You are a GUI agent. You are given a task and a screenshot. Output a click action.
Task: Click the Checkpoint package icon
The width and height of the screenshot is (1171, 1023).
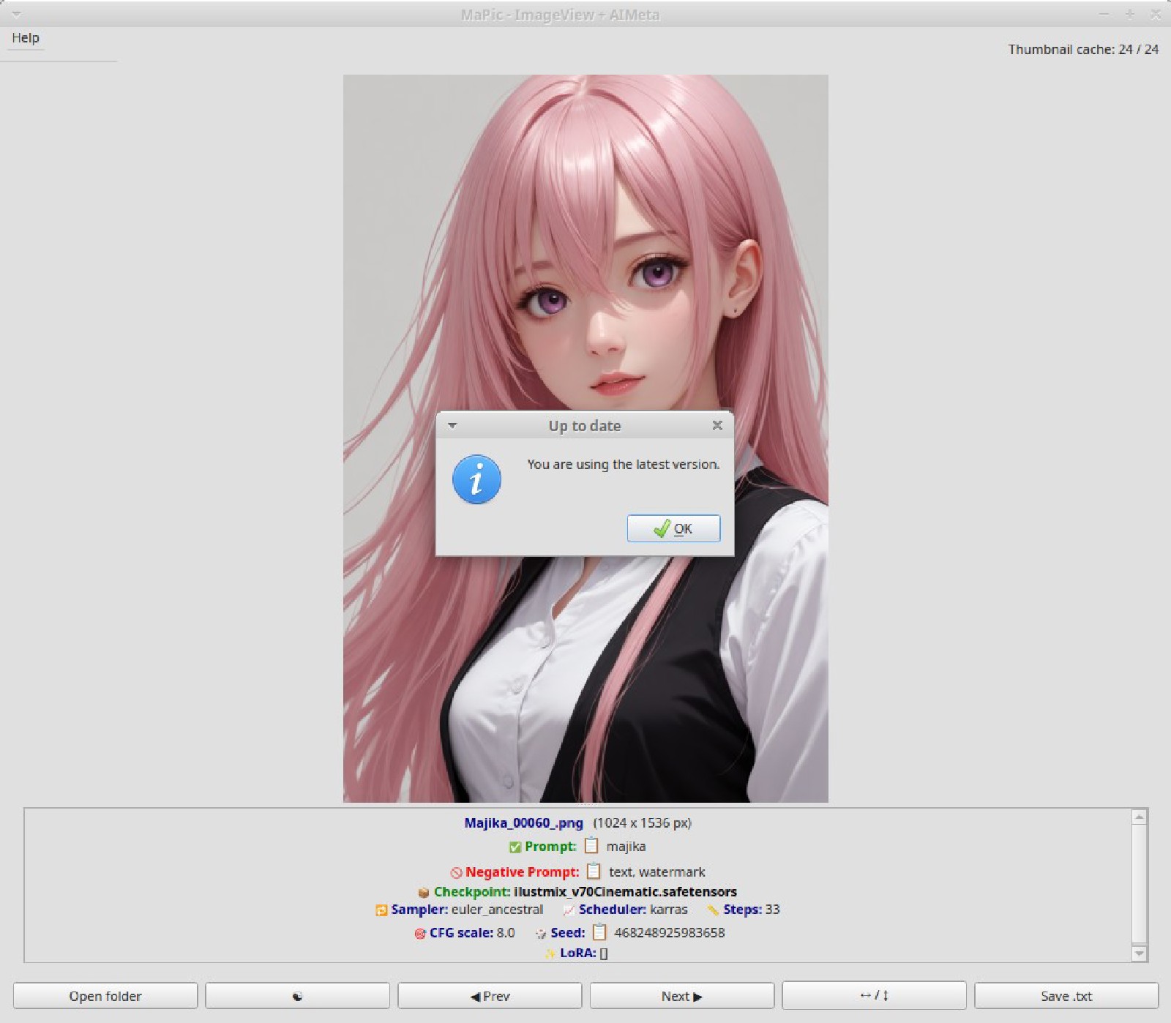(x=423, y=891)
